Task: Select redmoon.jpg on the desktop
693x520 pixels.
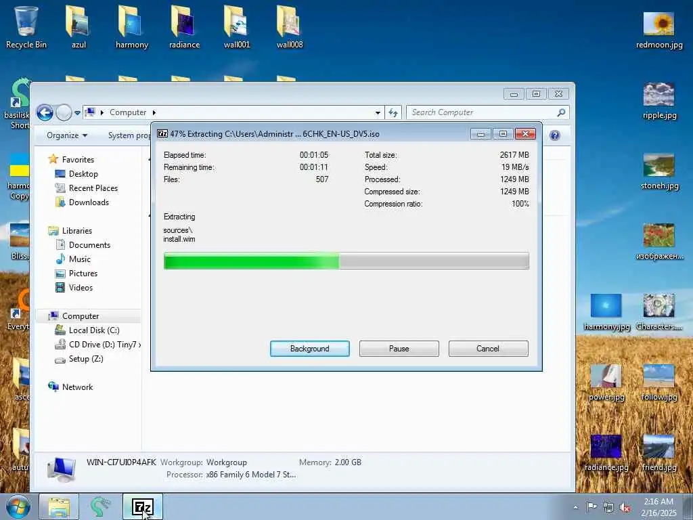Action: tap(658, 30)
